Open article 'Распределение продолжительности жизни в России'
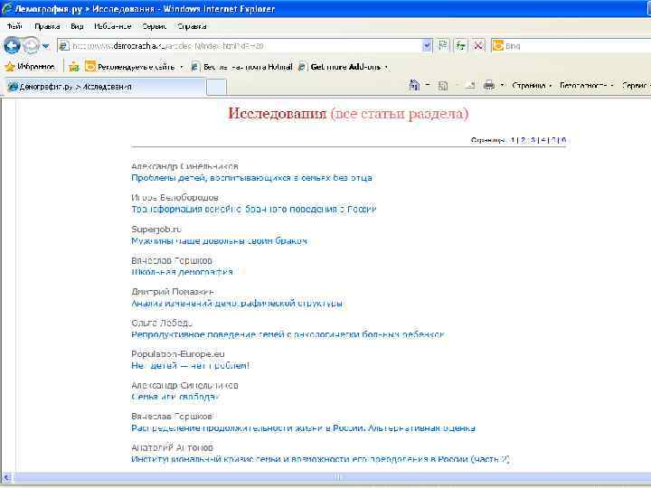This screenshot has width=651, height=488. pyautogui.click(x=303, y=427)
